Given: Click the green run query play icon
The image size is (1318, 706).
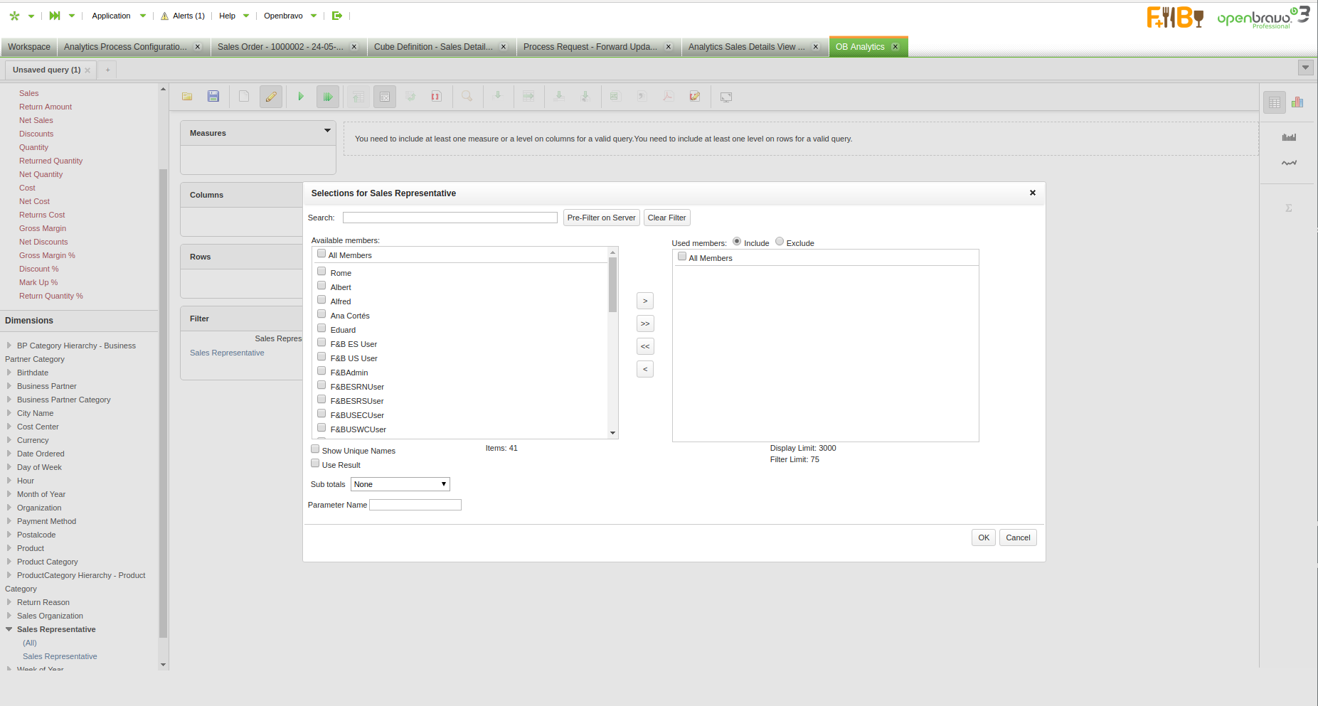Looking at the screenshot, I should (x=301, y=97).
